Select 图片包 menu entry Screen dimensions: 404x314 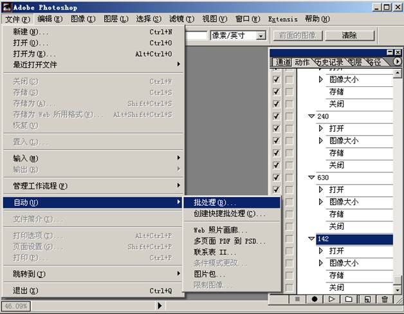point(232,273)
